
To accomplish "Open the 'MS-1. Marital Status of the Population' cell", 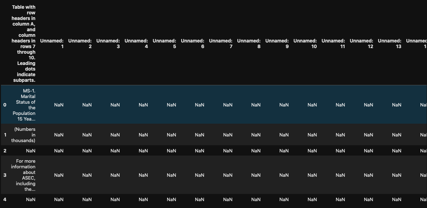I will pyautogui.click(x=24, y=105).
